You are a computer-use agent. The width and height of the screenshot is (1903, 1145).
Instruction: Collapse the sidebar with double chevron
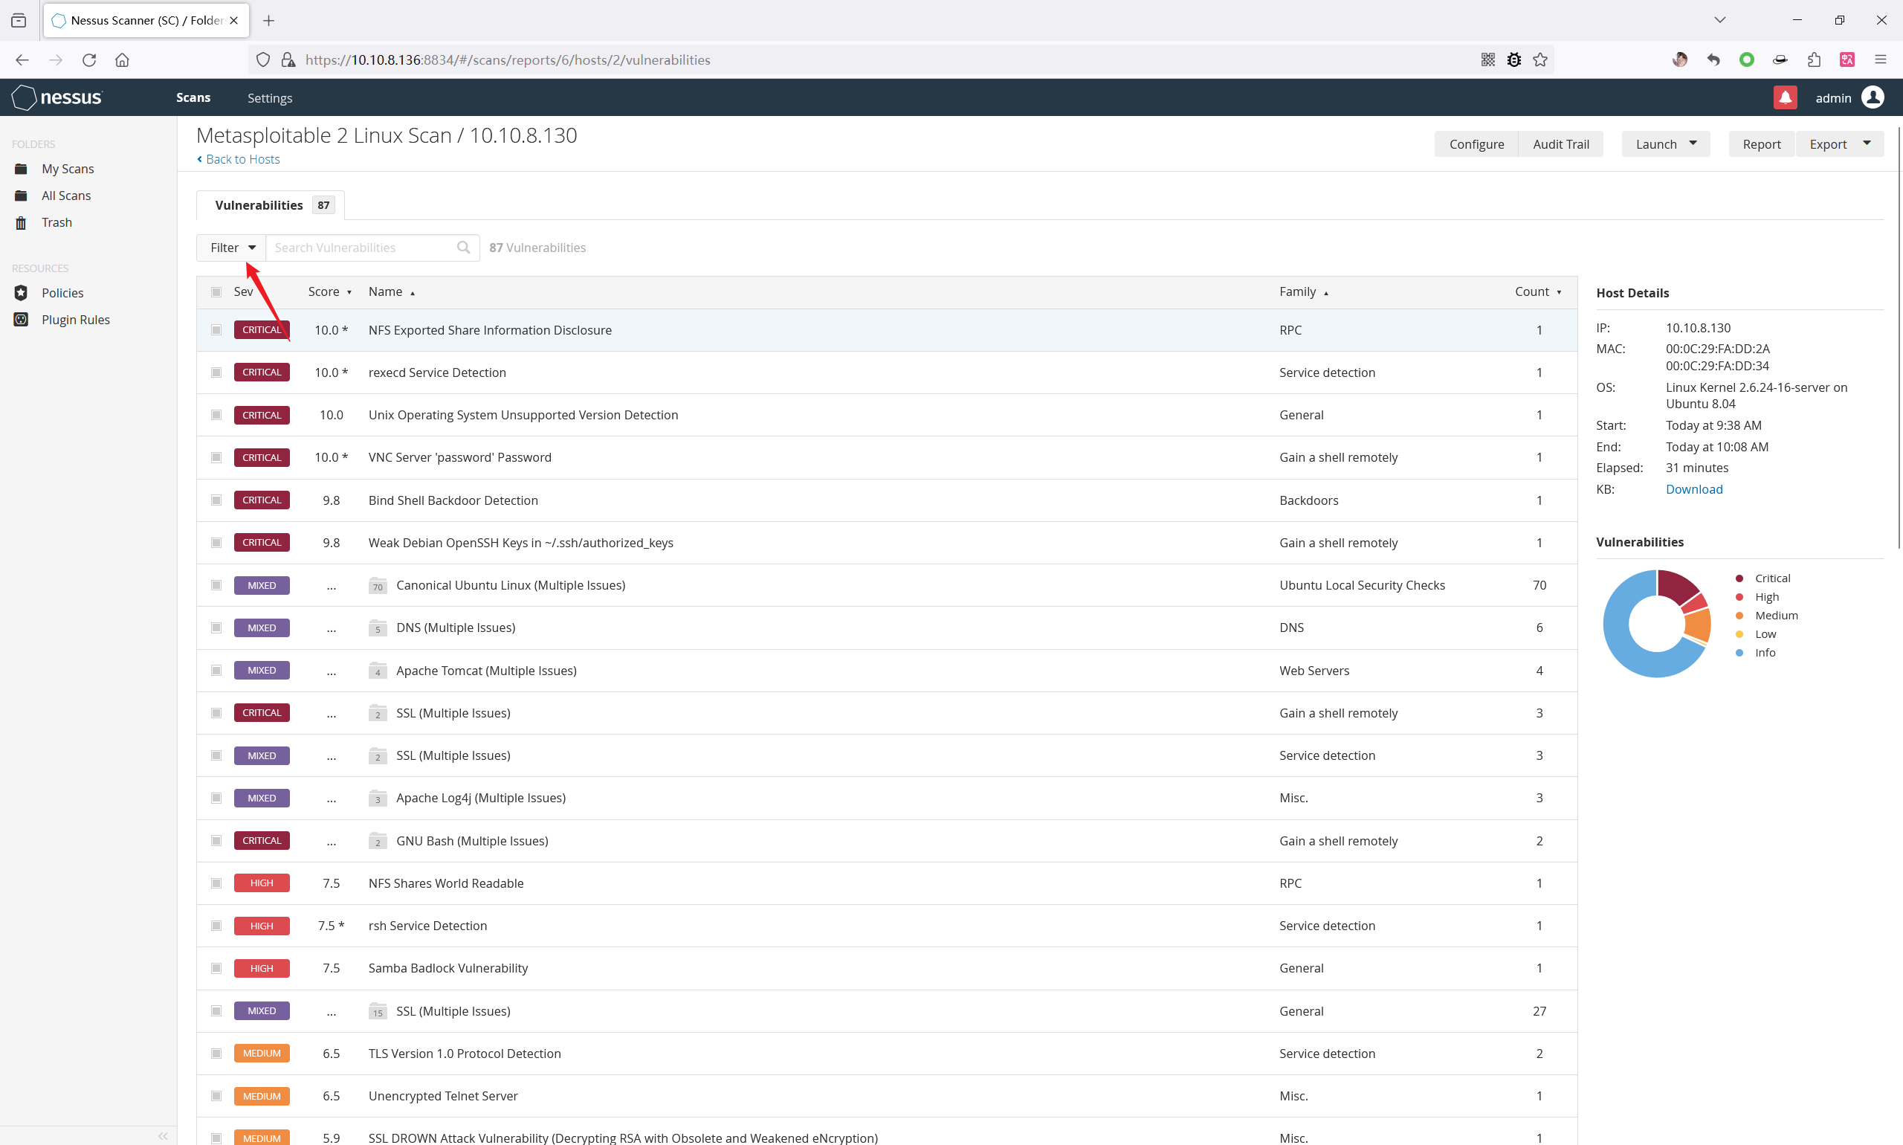point(163,1136)
